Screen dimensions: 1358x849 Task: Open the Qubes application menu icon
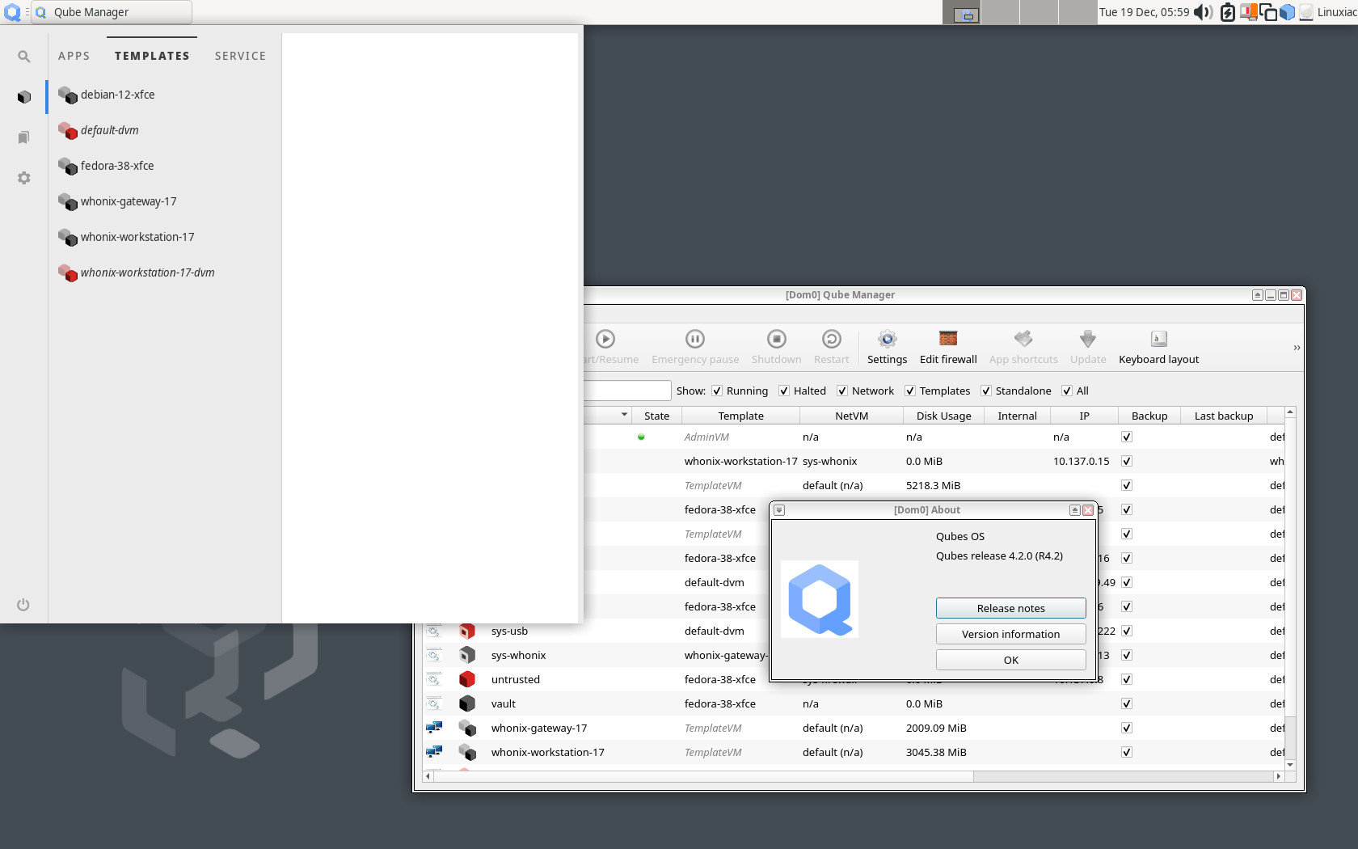12,12
